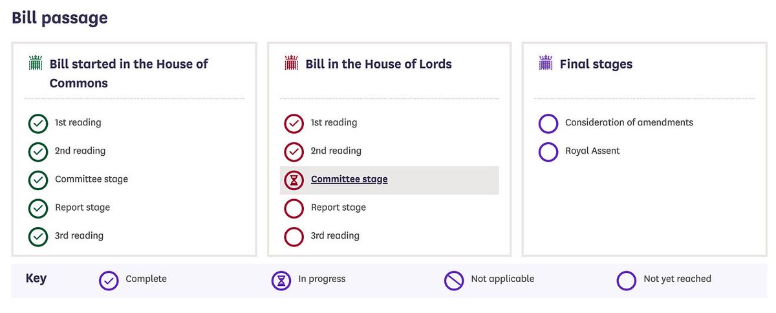
Task: Click the Lords Report stage empty circle
Action: click(294, 208)
